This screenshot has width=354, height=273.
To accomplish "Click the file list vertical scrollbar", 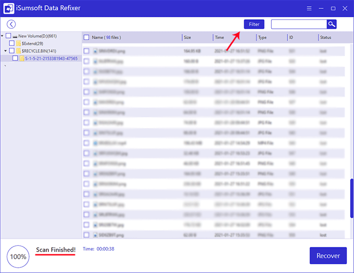I will point(351,198).
